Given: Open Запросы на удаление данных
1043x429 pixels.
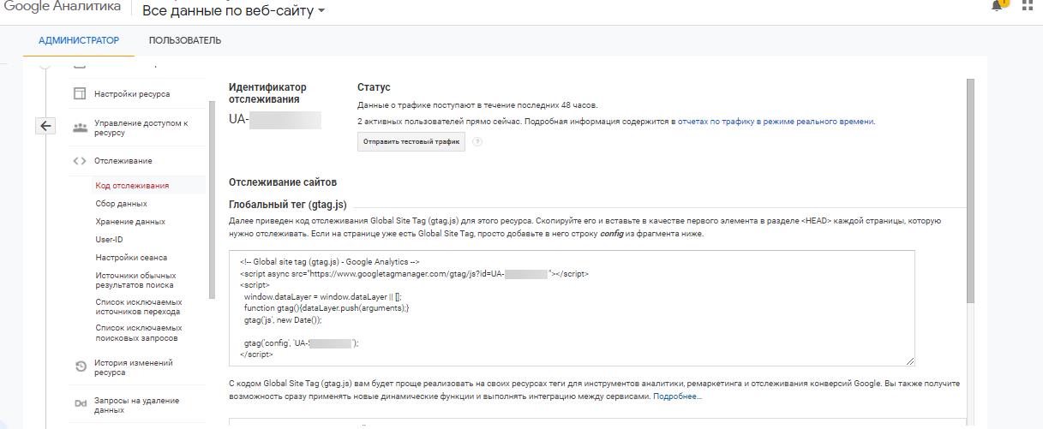Looking at the screenshot, I should 136,405.
